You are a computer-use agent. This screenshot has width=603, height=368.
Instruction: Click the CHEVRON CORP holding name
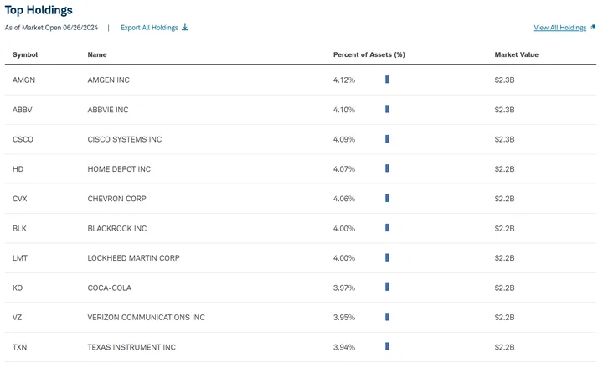116,199
